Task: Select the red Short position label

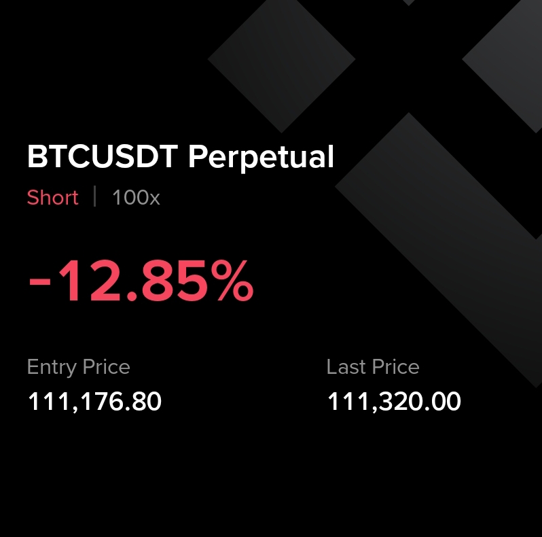Action: coord(52,198)
